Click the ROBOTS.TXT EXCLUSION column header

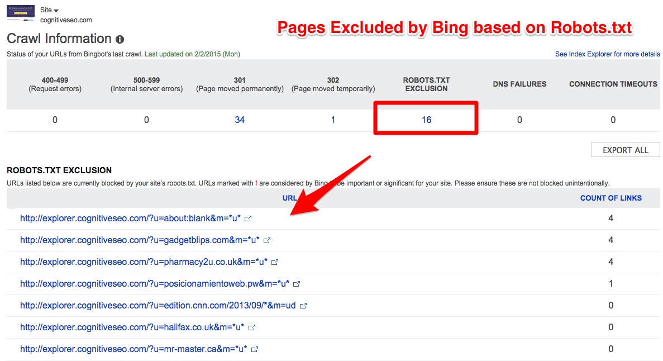click(x=426, y=84)
